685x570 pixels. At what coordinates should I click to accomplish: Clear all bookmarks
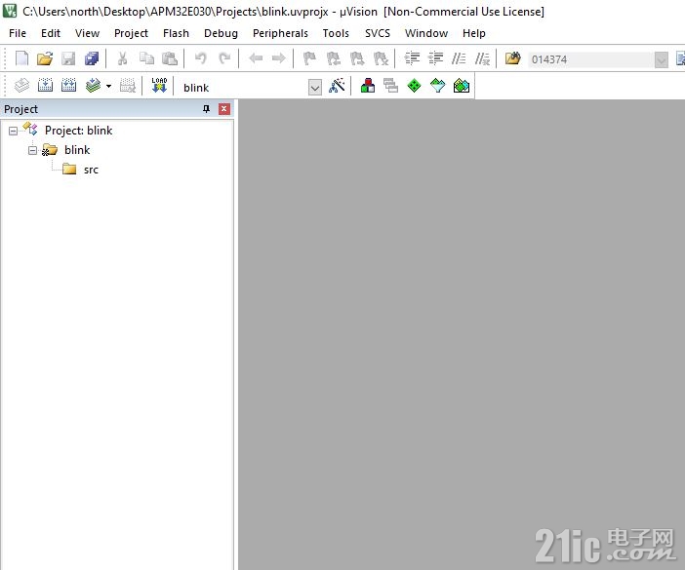point(381,58)
